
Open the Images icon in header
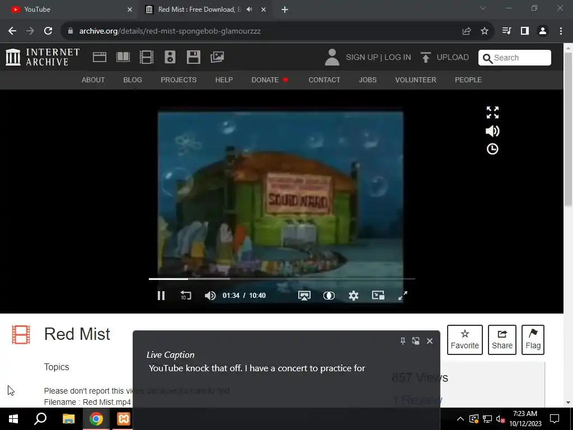pyautogui.click(x=217, y=57)
